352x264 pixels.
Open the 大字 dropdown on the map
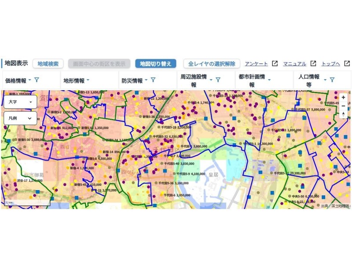click(20, 102)
